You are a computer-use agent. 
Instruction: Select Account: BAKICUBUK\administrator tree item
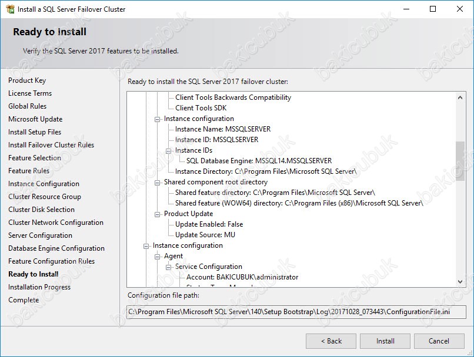[x=242, y=277]
